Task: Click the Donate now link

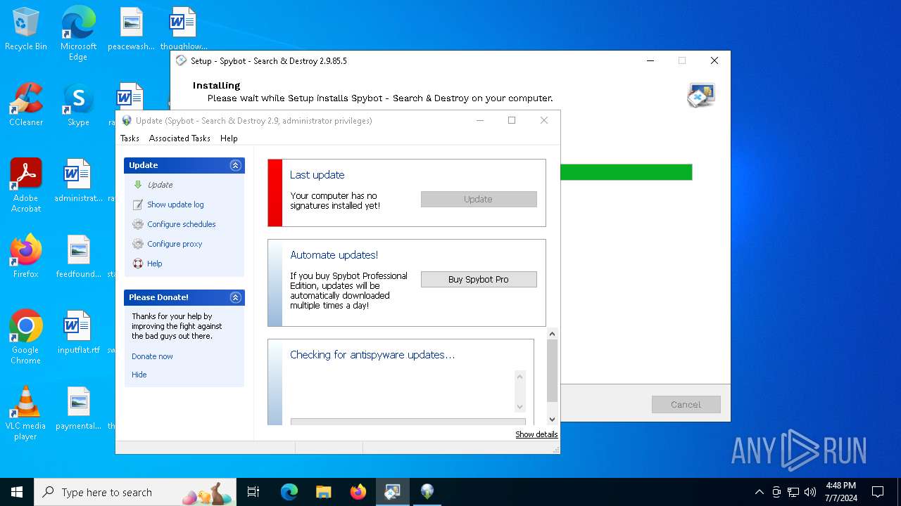Action: [152, 356]
